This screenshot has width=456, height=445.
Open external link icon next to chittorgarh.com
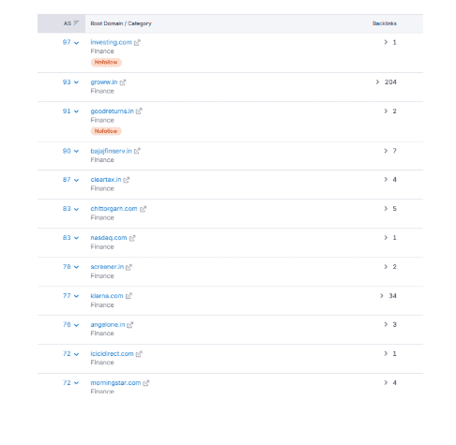coord(143,209)
